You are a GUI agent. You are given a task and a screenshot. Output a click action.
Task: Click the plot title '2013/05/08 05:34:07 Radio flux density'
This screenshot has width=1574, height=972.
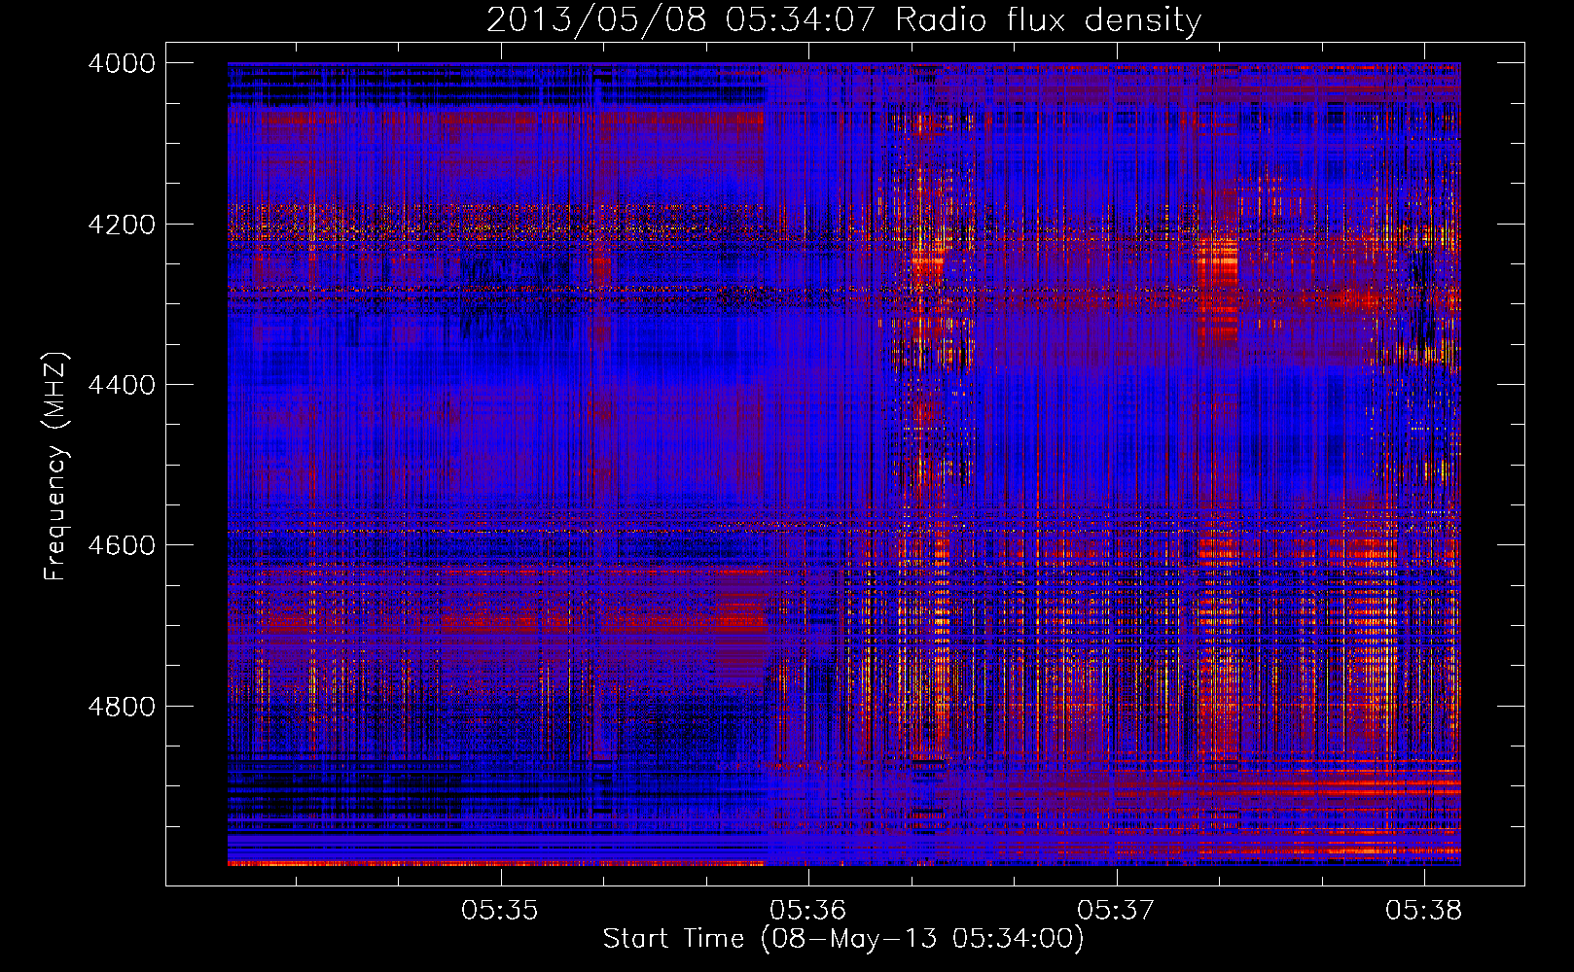pyautogui.click(x=843, y=19)
